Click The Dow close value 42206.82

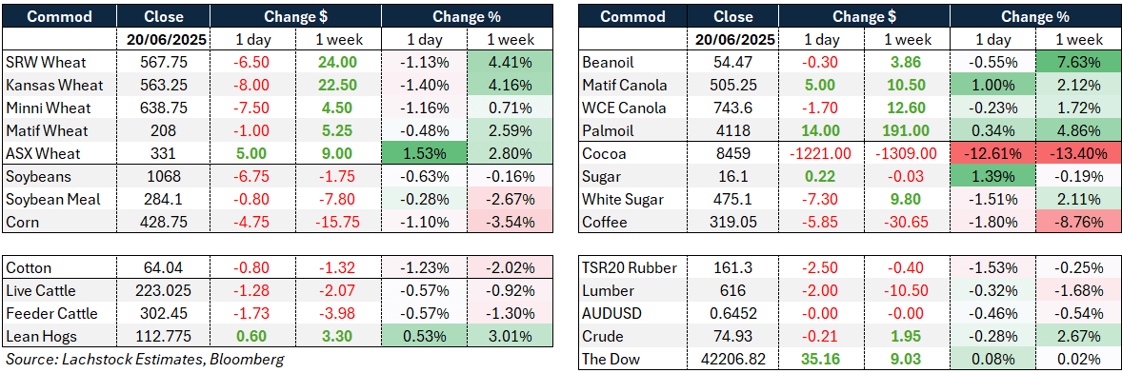(x=736, y=360)
